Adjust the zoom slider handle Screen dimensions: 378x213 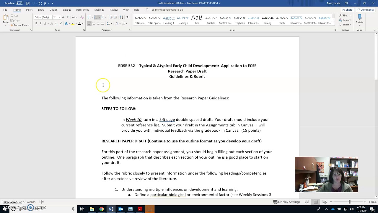tap(349, 202)
